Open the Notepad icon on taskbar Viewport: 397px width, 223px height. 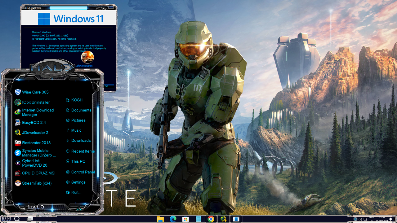(198, 219)
